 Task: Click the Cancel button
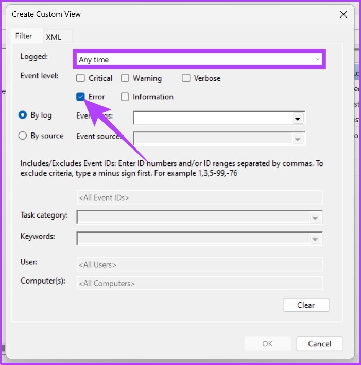[320, 343]
